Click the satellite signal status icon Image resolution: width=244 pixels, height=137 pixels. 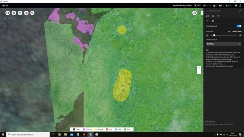pos(205,5)
